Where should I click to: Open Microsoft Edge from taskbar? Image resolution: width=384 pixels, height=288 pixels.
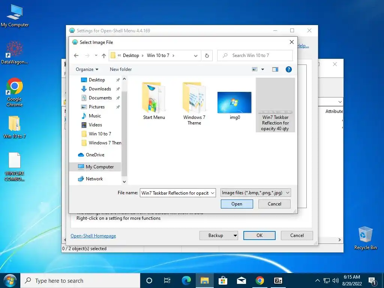186,280
